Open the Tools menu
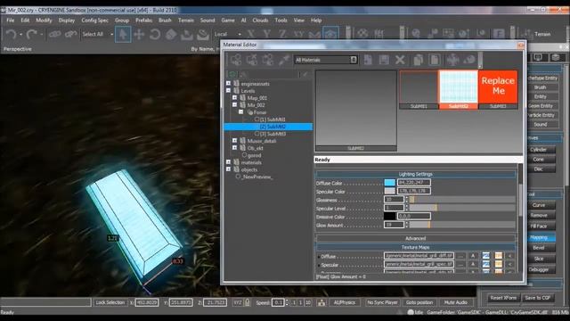The height and width of the screenshot is (321, 570). [281, 21]
